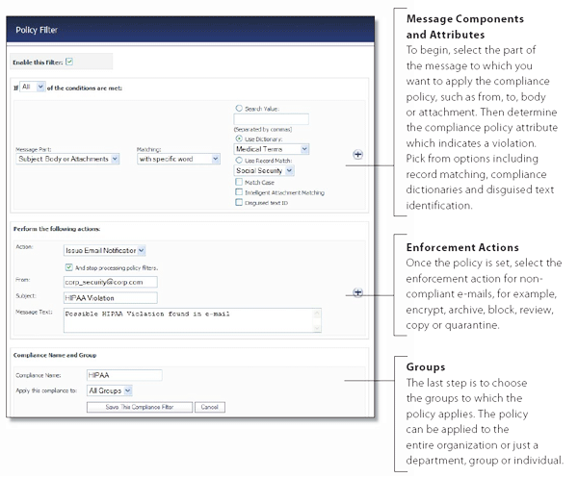Click Save This Compliance Filter button
This screenshot has width=578, height=478.
coord(140,407)
